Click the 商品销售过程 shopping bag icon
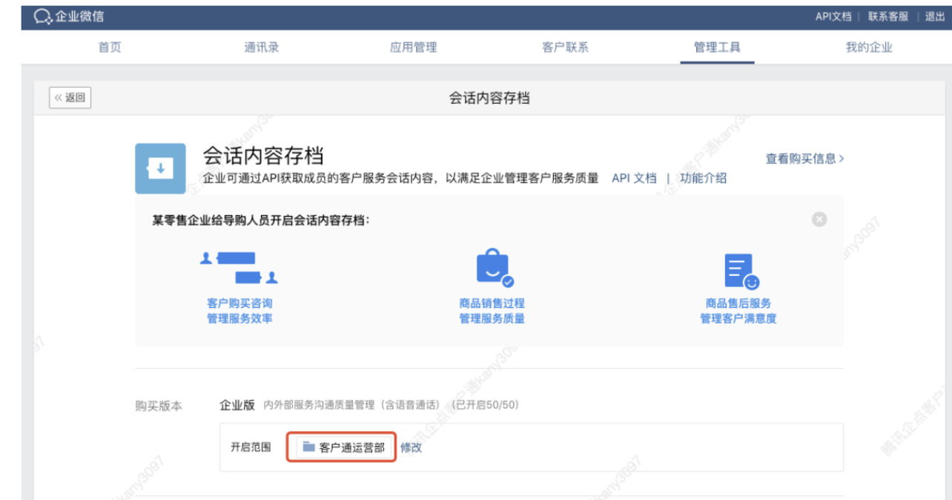 (x=495, y=269)
